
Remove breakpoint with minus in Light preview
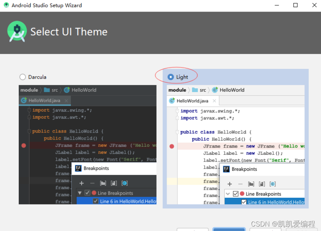click(240, 184)
